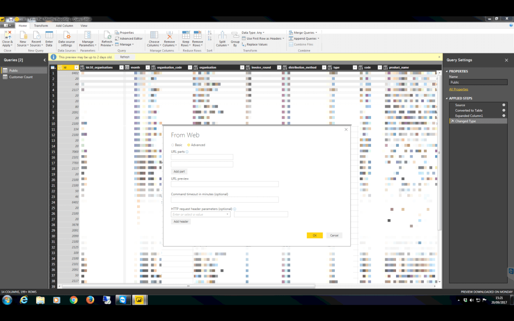This screenshot has height=321, width=514.
Task: Select Close & Apply in the ribbon
Action: tap(7, 39)
